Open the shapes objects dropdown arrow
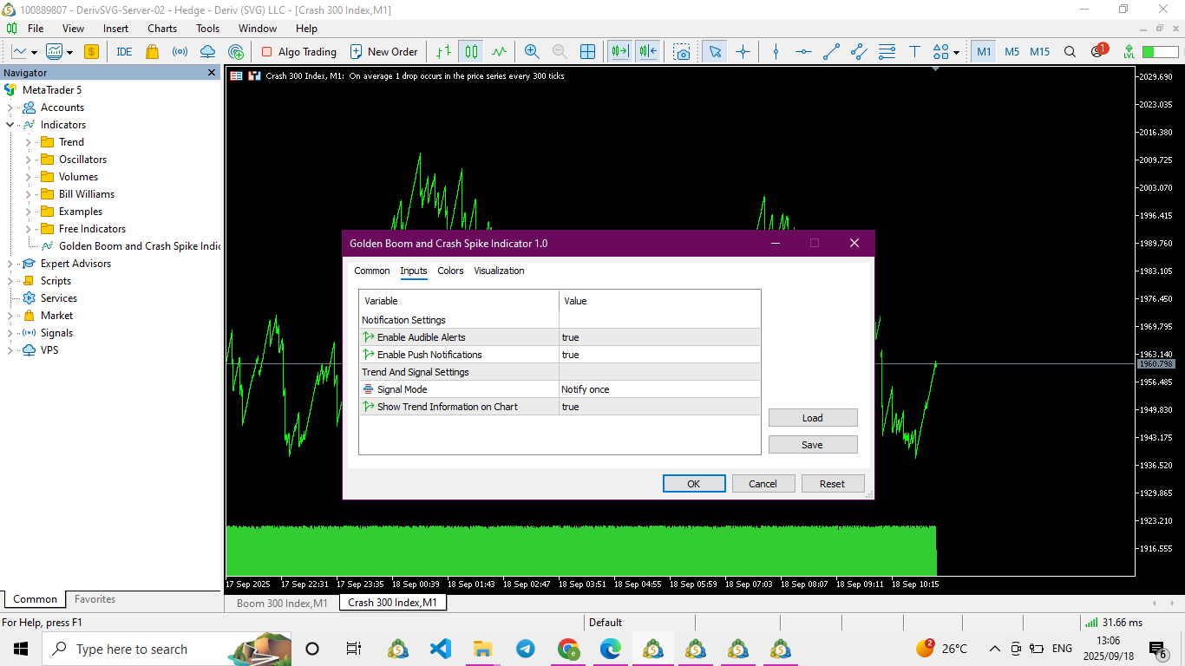This screenshot has height=666, width=1185. [x=956, y=52]
